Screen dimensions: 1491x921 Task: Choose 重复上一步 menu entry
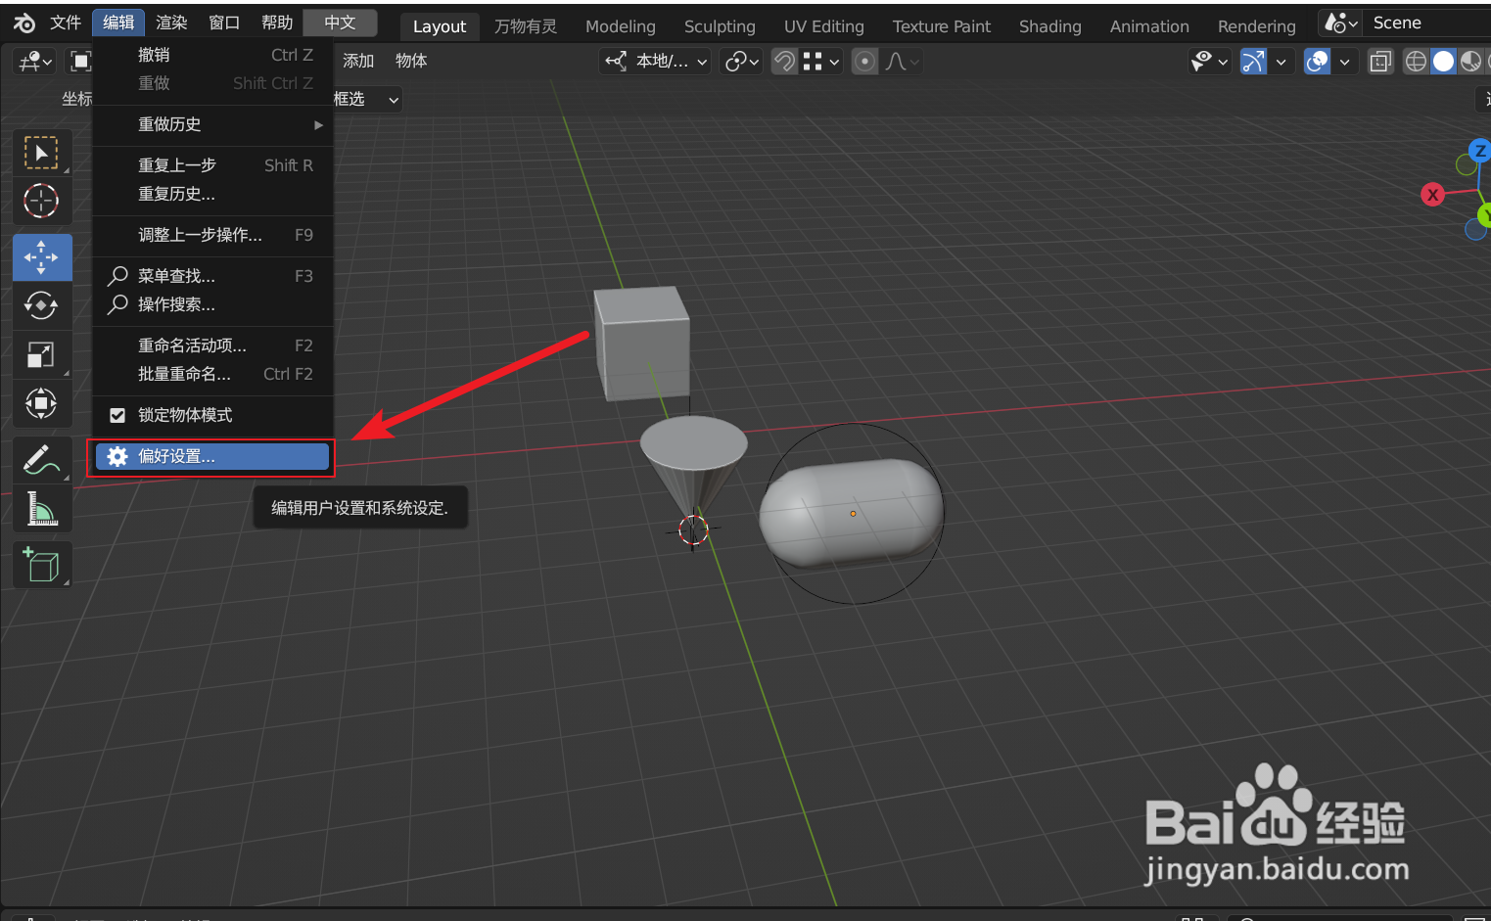point(213,165)
